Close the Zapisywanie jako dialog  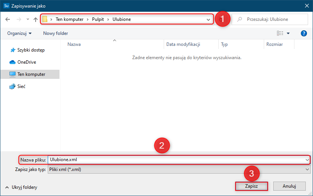pos(307,6)
